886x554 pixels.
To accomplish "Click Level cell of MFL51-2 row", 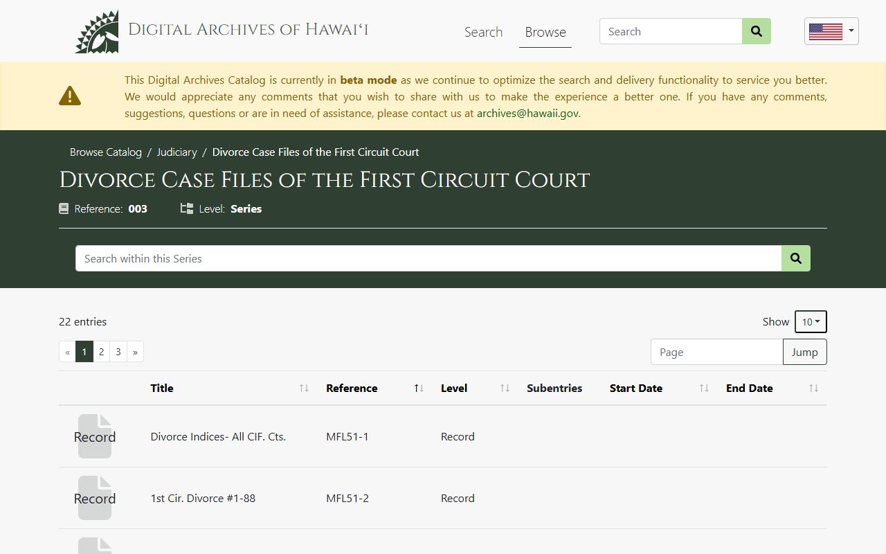I will 458,498.
